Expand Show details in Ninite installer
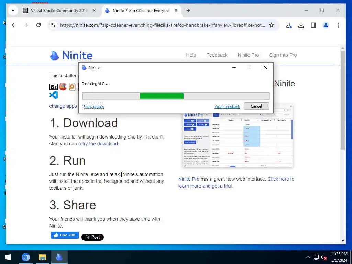The width and height of the screenshot is (352, 264). [x=93, y=107]
